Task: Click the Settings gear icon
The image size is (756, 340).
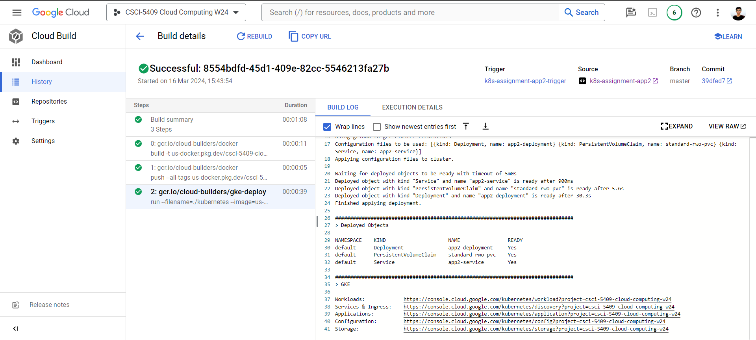Action: (x=16, y=141)
